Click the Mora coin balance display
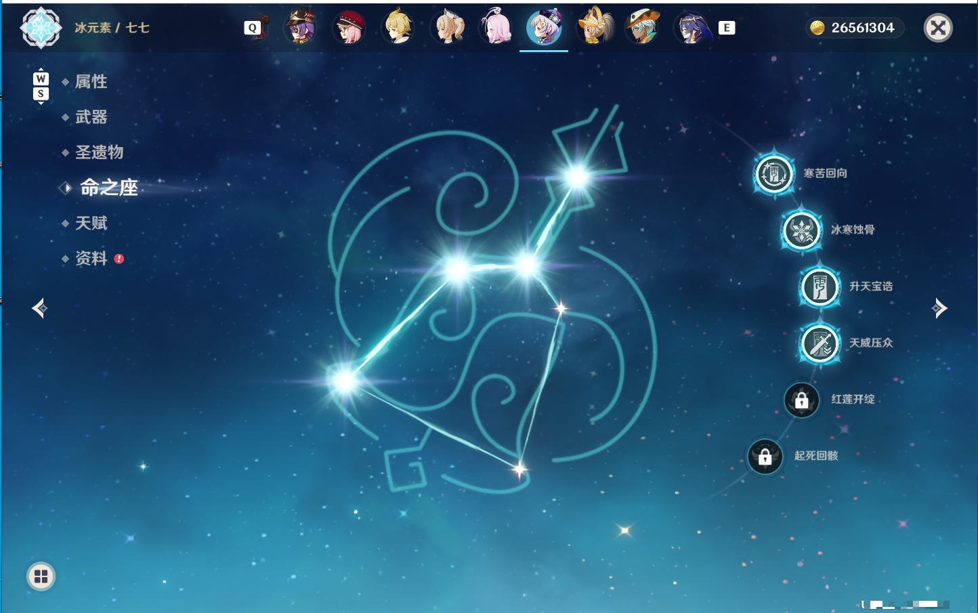Viewport: 978px width, 613px height. click(855, 28)
